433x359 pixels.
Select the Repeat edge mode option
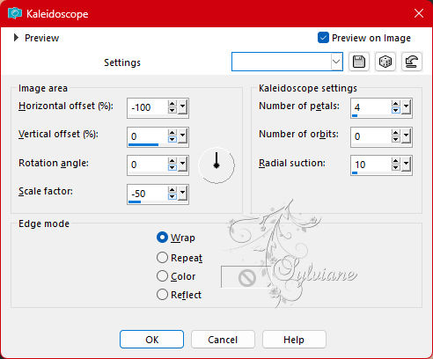click(x=162, y=258)
